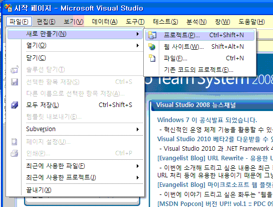Choose 기존 코드의 프로젝트(E)... entry
This screenshot has height=207, width=273.
click(200, 70)
